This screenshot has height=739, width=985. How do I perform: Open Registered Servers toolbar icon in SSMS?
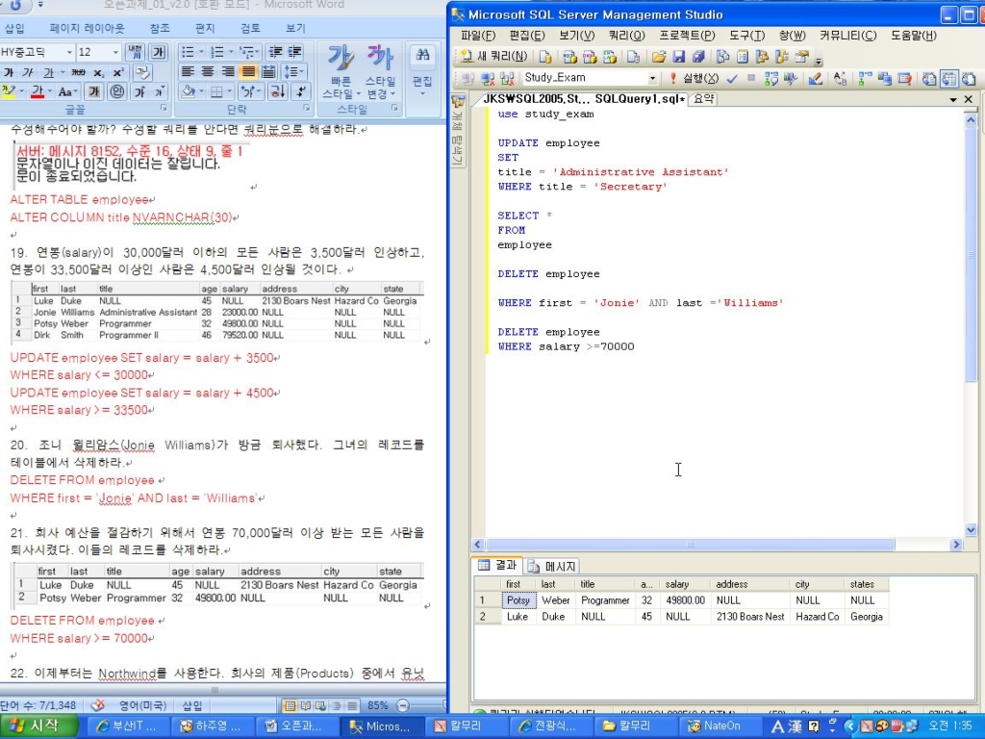pyautogui.click(x=722, y=57)
